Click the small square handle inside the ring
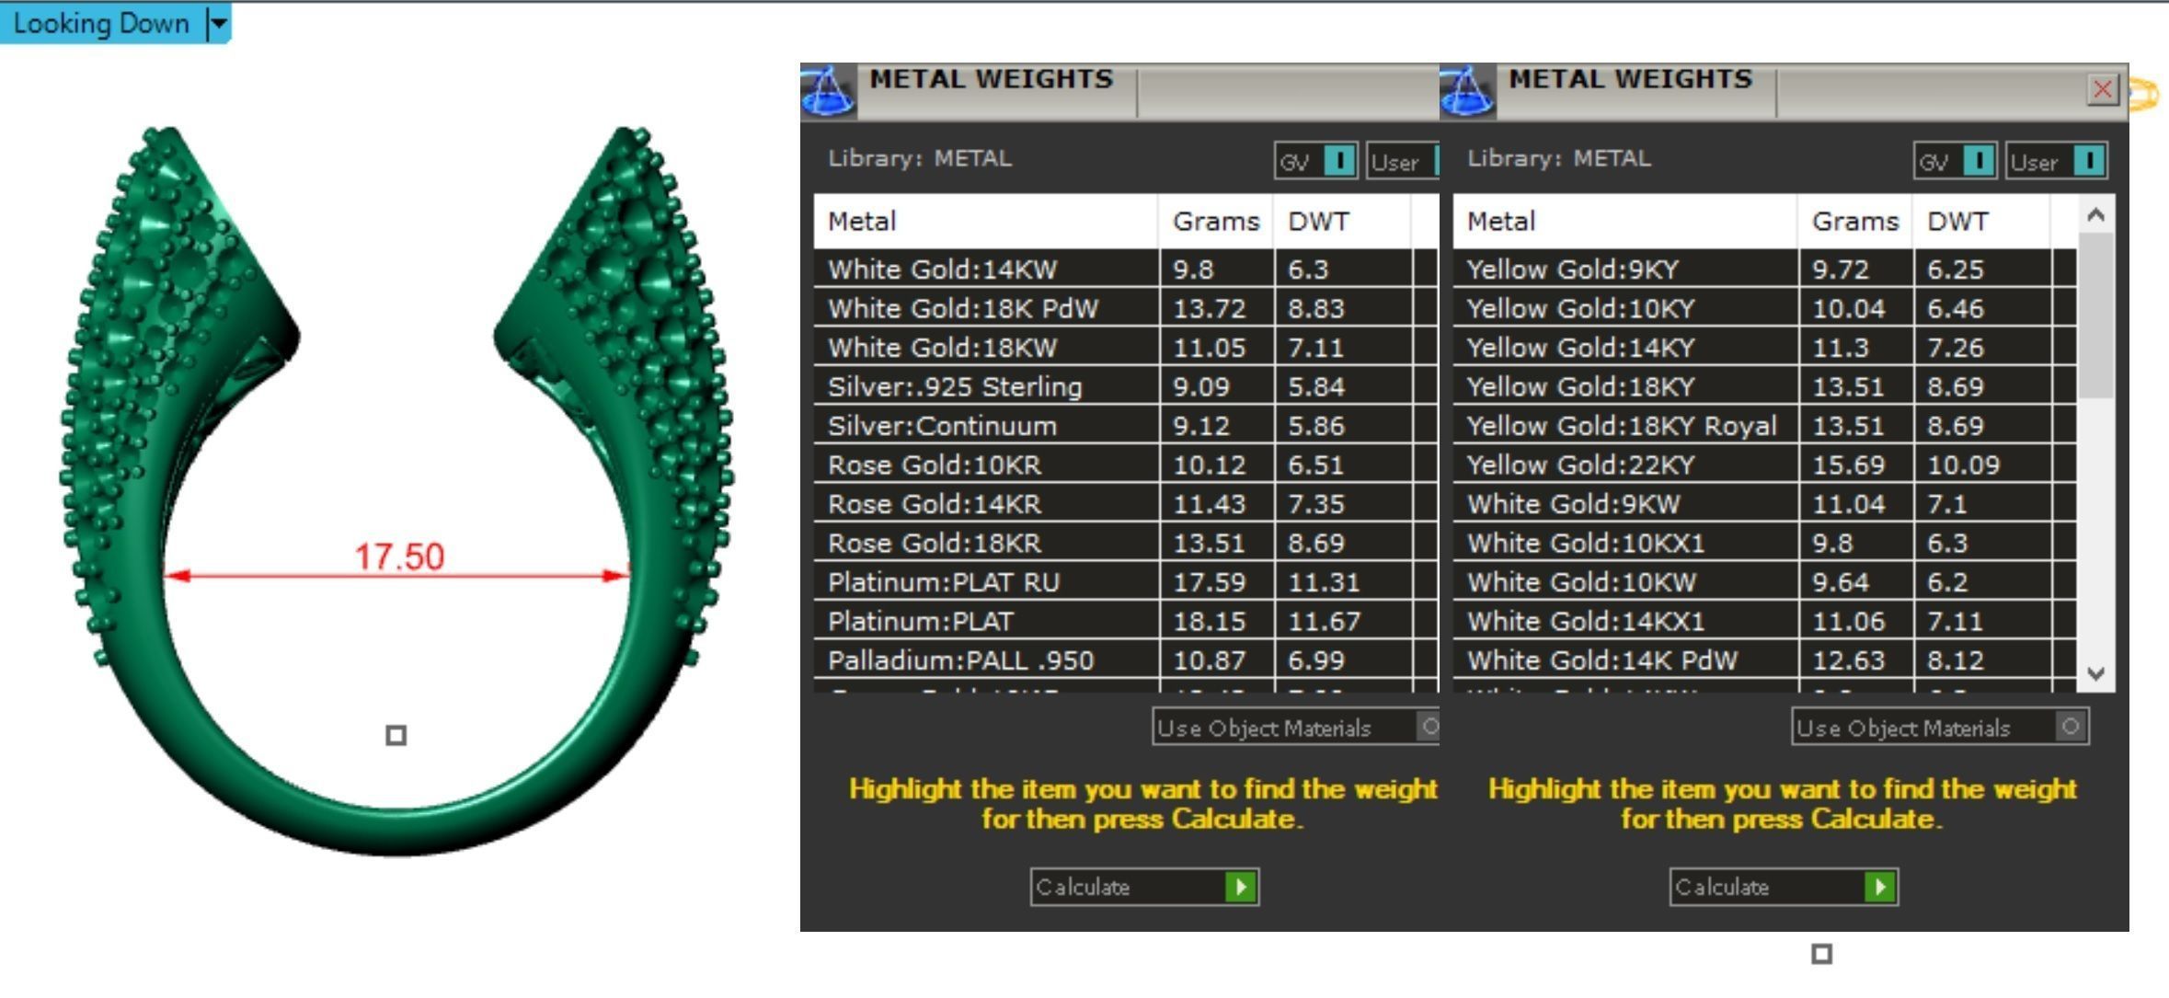This screenshot has width=2169, height=998. click(396, 735)
